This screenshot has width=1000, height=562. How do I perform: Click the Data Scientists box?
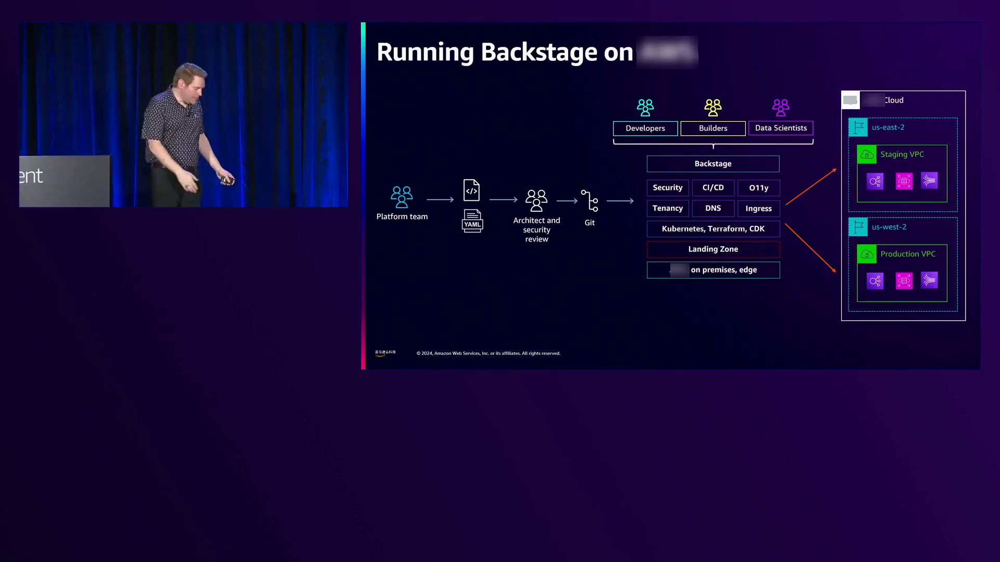pyautogui.click(x=781, y=128)
